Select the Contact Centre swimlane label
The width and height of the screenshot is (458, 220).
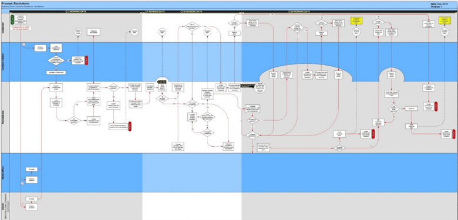(4, 62)
